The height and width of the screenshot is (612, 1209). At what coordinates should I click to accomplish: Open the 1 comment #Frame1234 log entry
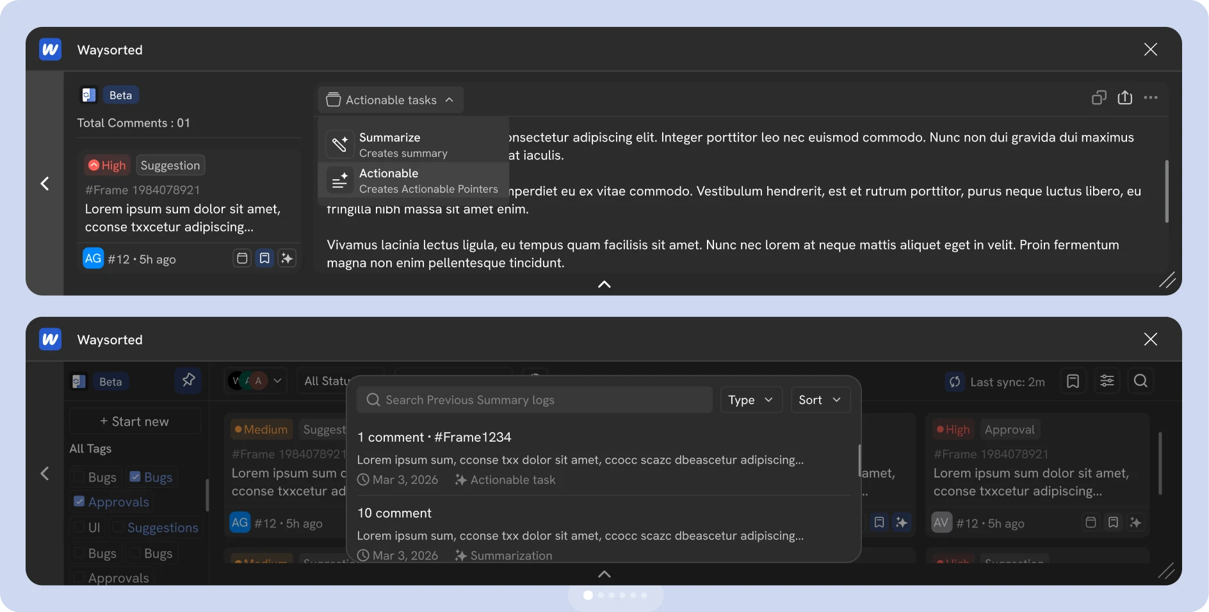click(603, 458)
